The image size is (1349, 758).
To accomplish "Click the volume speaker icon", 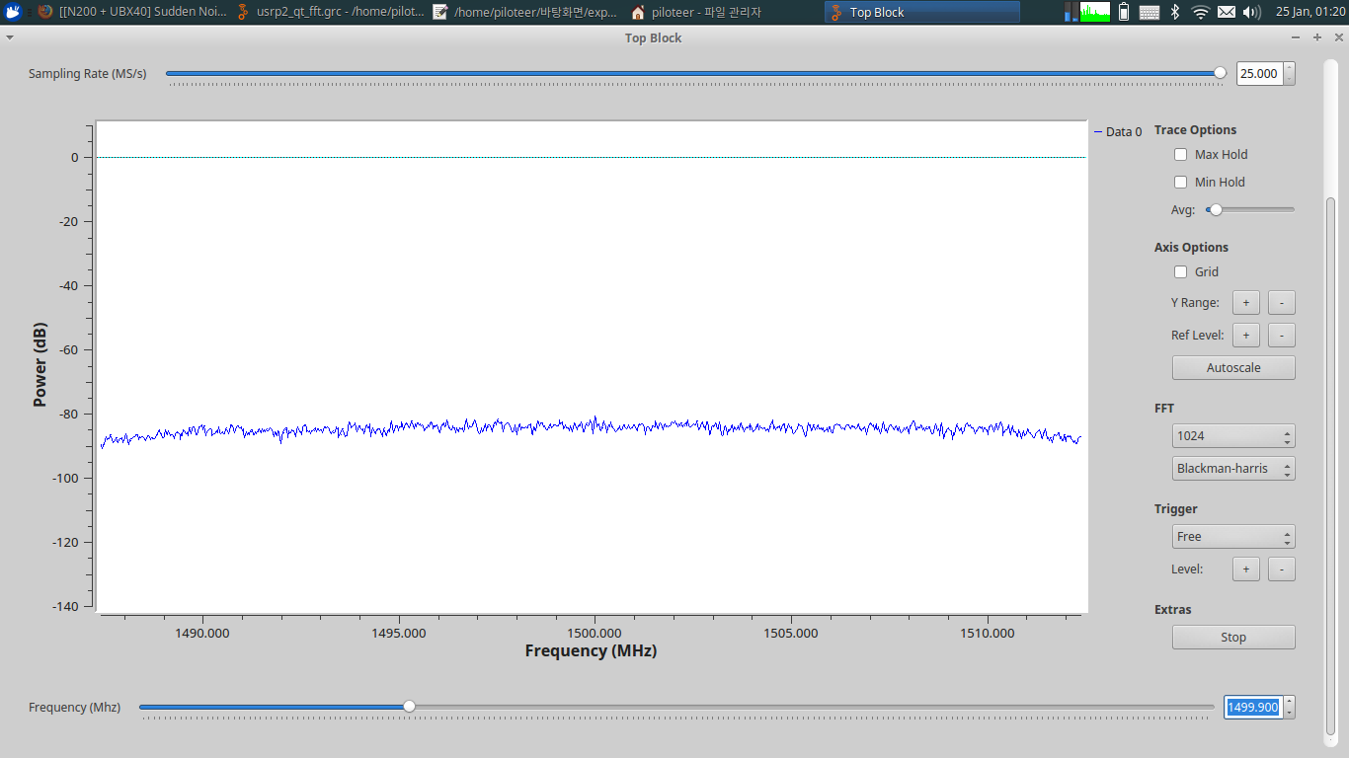I will click(x=1251, y=12).
